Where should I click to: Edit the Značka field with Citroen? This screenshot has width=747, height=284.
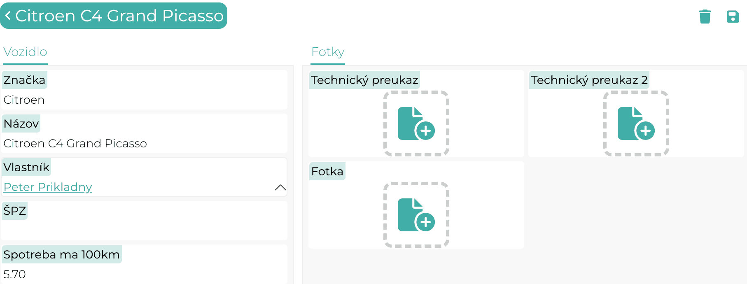click(x=144, y=100)
